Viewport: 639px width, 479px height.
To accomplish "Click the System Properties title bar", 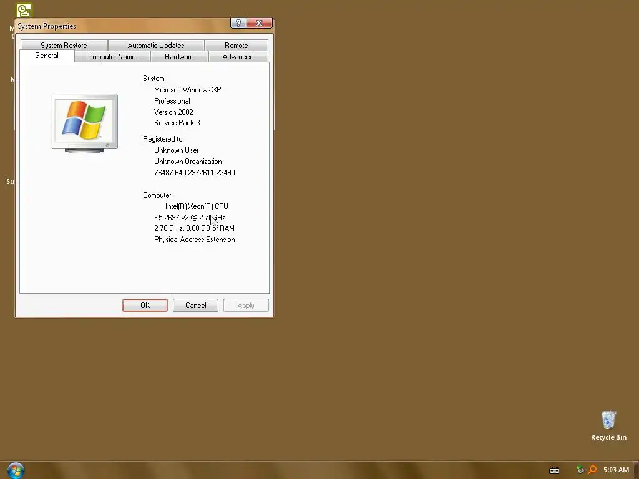I will tap(122, 26).
